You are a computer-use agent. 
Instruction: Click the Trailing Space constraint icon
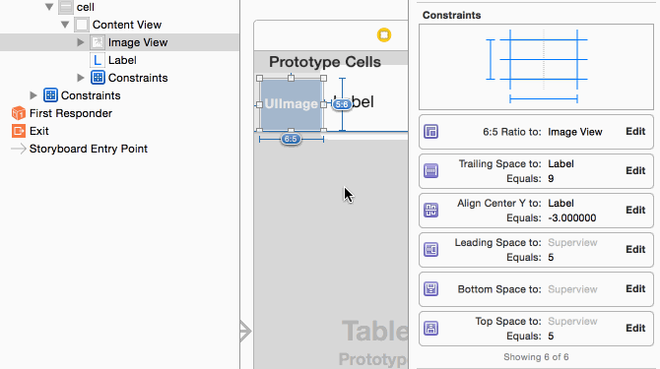click(431, 170)
